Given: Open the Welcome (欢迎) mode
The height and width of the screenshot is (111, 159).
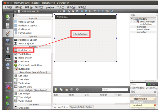Looking at the screenshot, I should point(8,17).
